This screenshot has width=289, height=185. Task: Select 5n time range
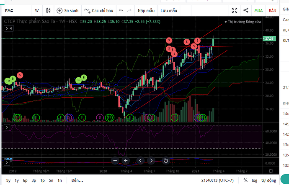51,180
